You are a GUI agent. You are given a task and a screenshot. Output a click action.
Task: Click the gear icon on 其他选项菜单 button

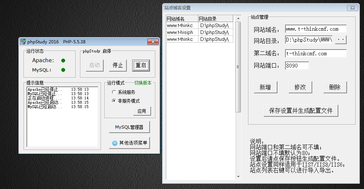(115, 143)
